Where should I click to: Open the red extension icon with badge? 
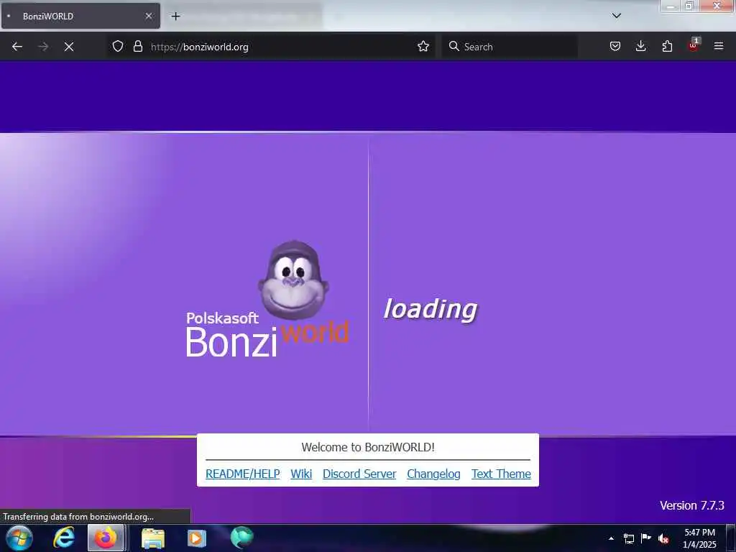click(694, 45)
